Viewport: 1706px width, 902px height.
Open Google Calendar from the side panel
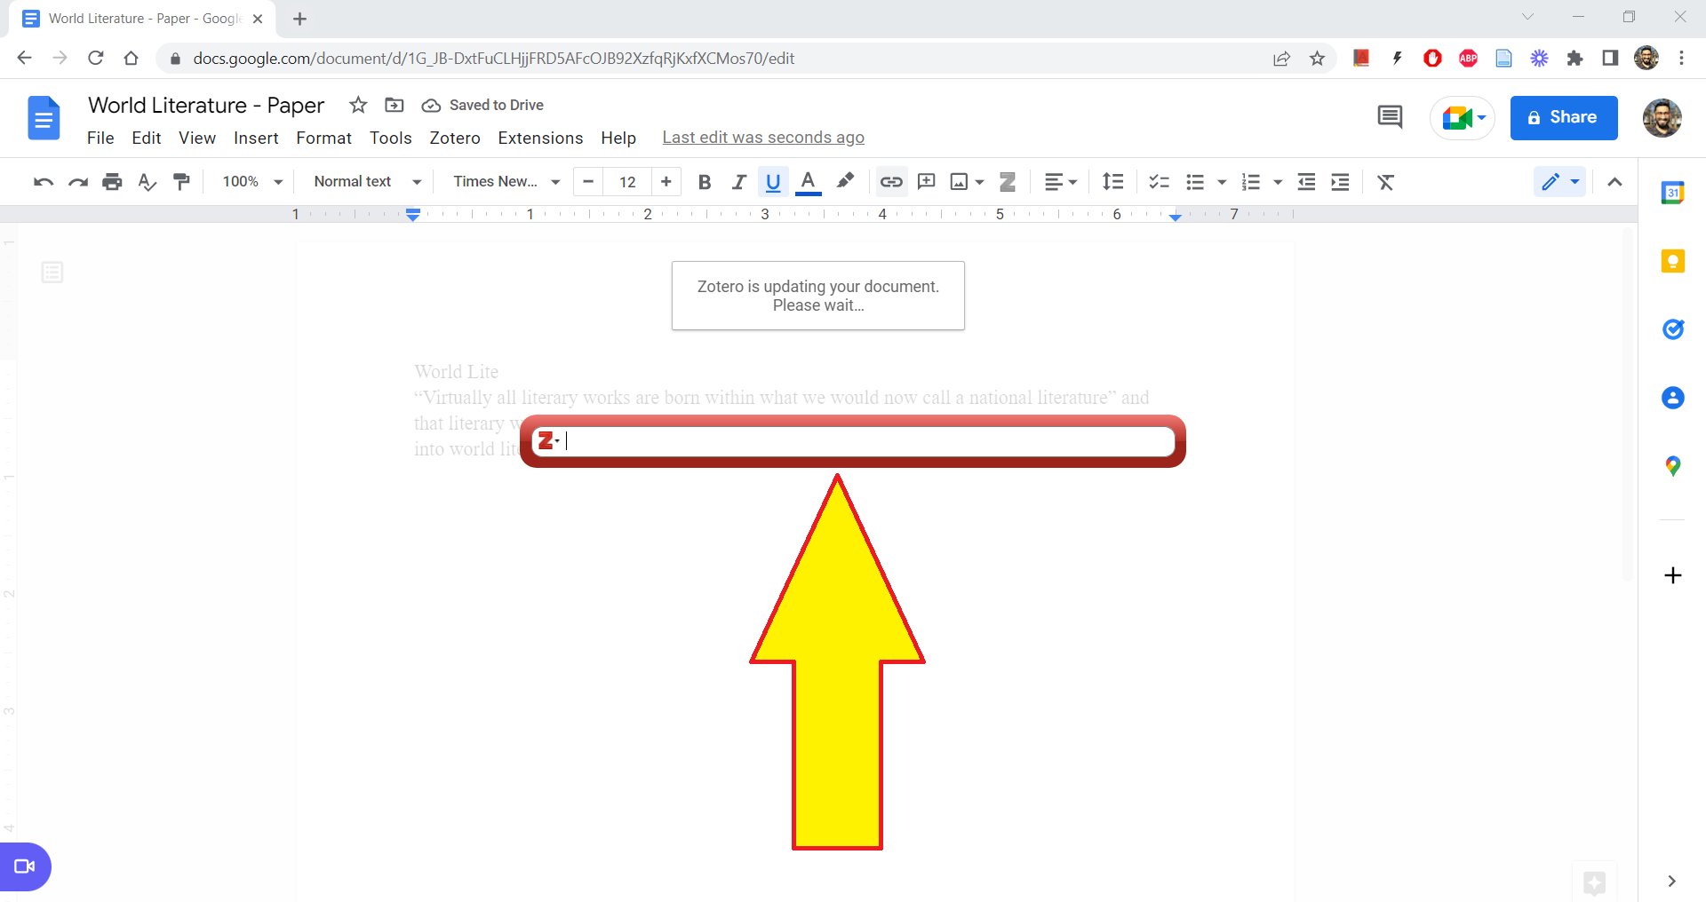(1672, 192)
